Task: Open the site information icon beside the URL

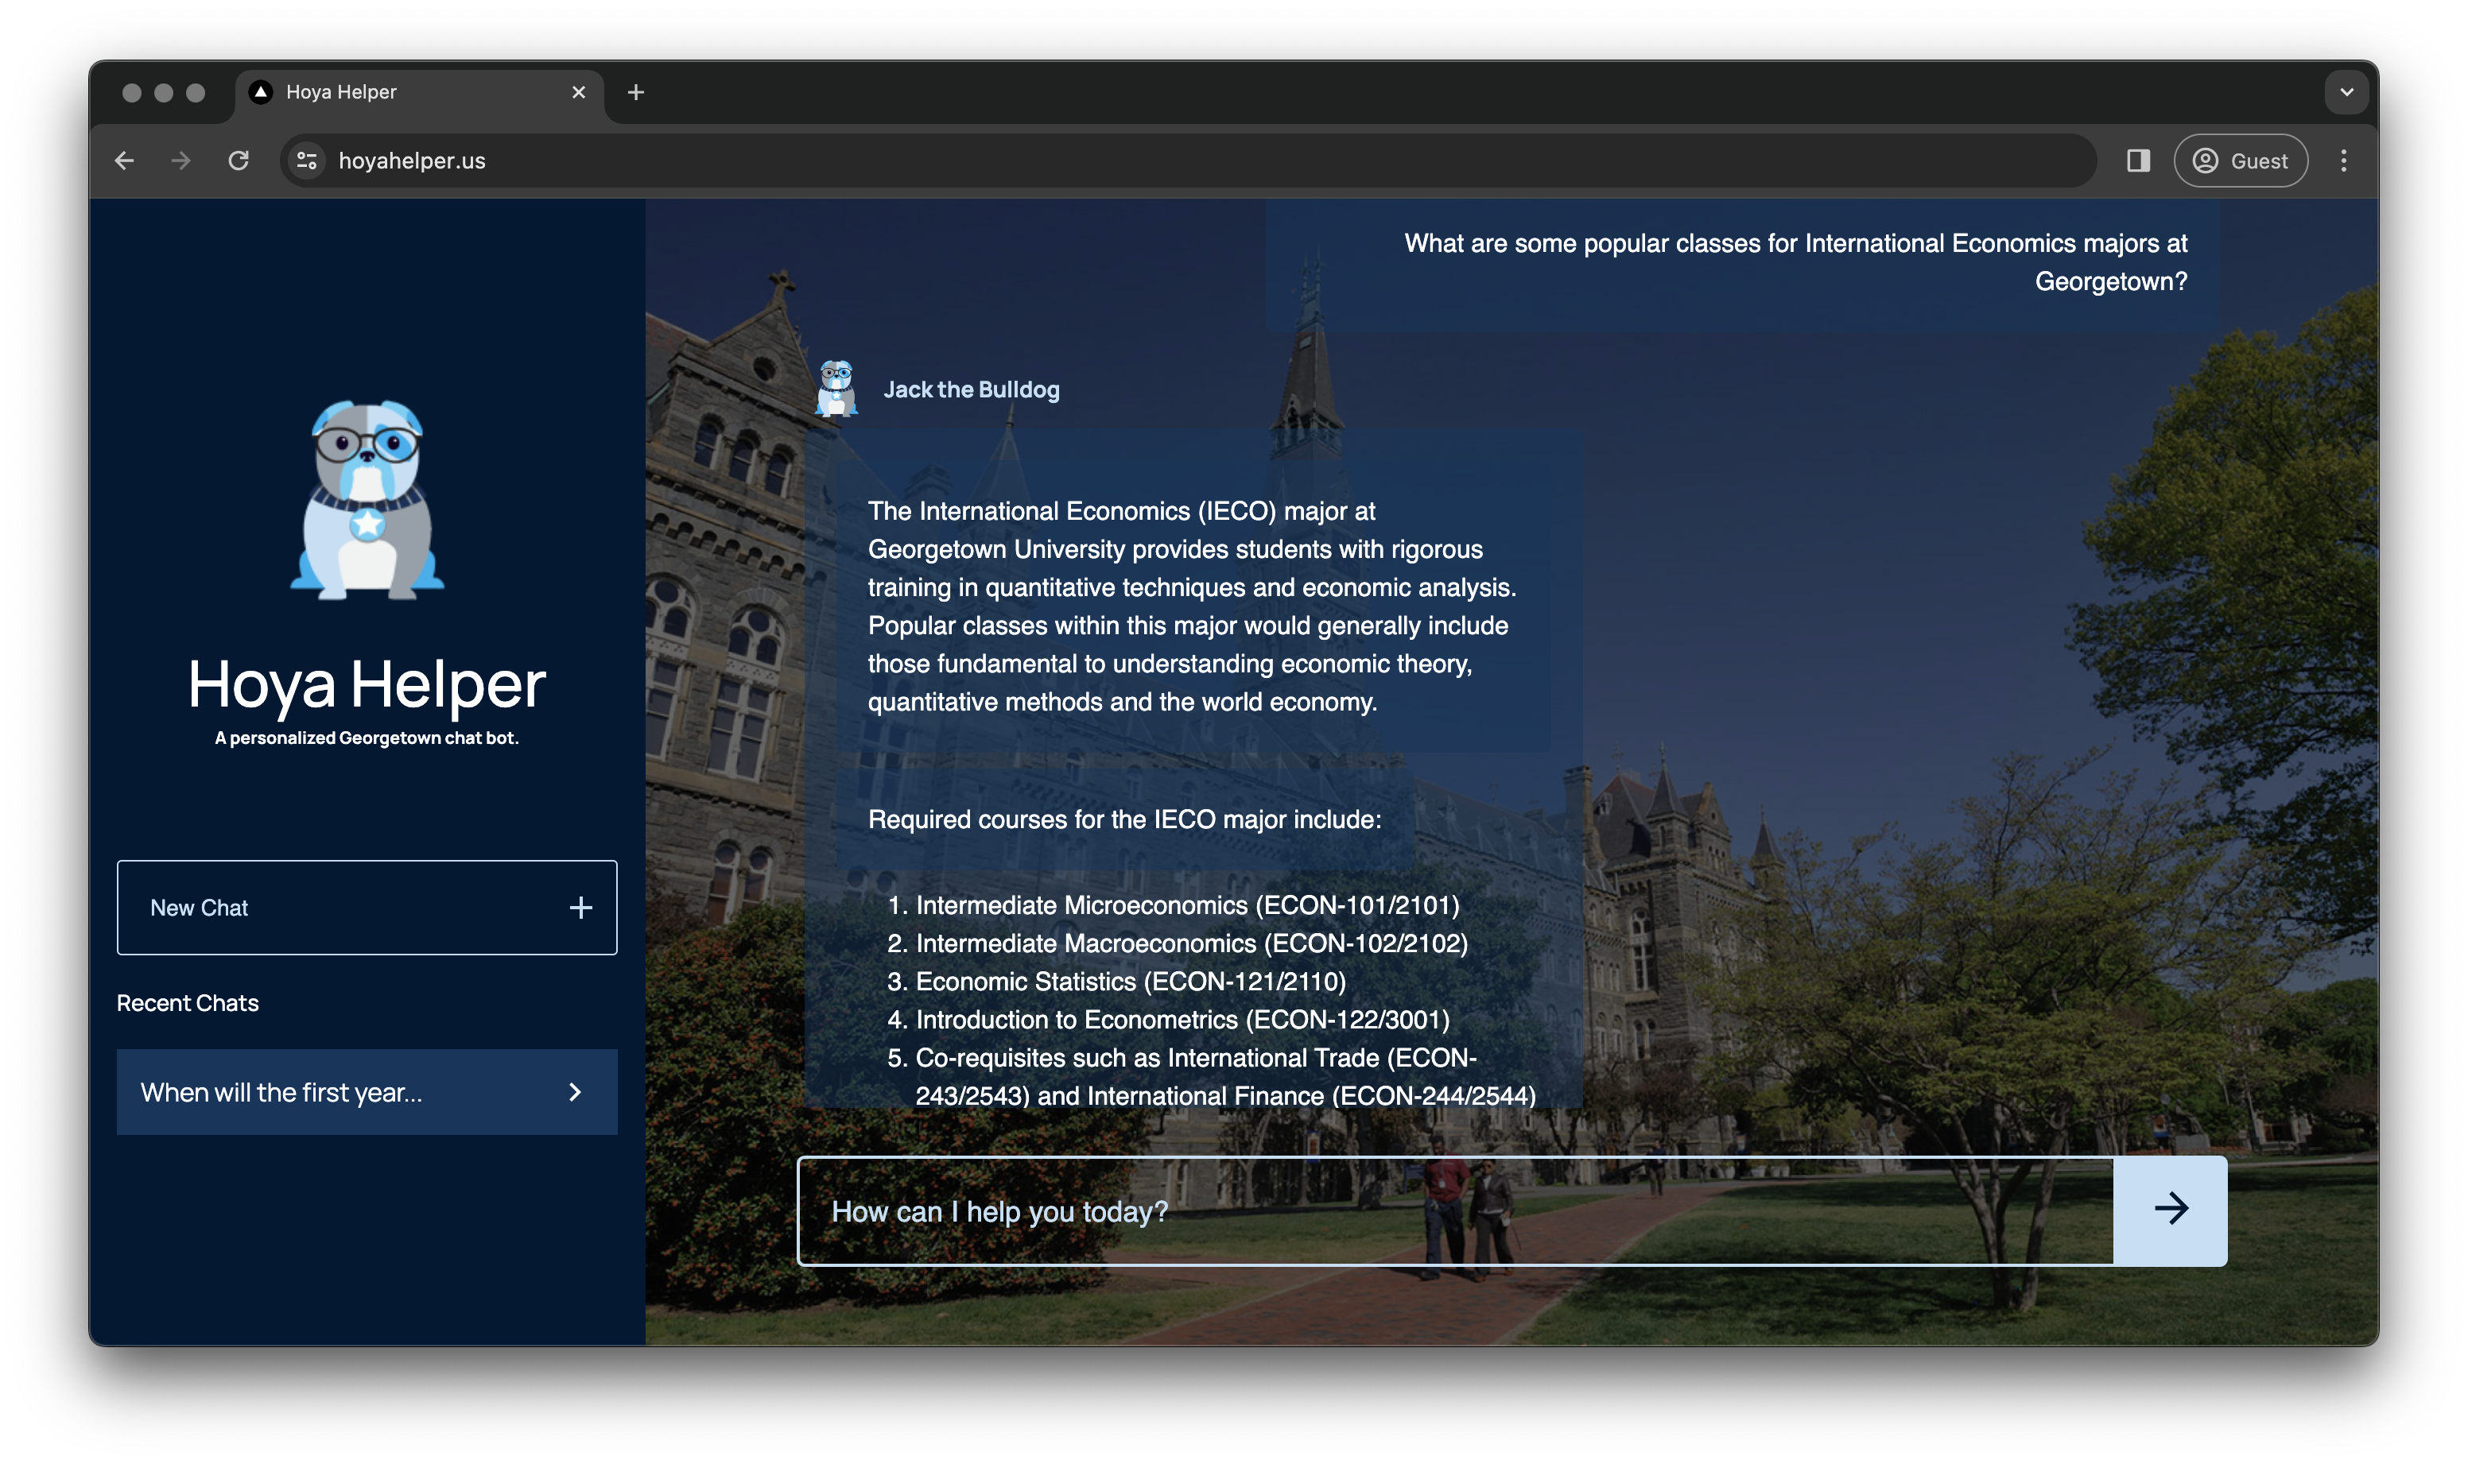Action: tap(307, 161)
